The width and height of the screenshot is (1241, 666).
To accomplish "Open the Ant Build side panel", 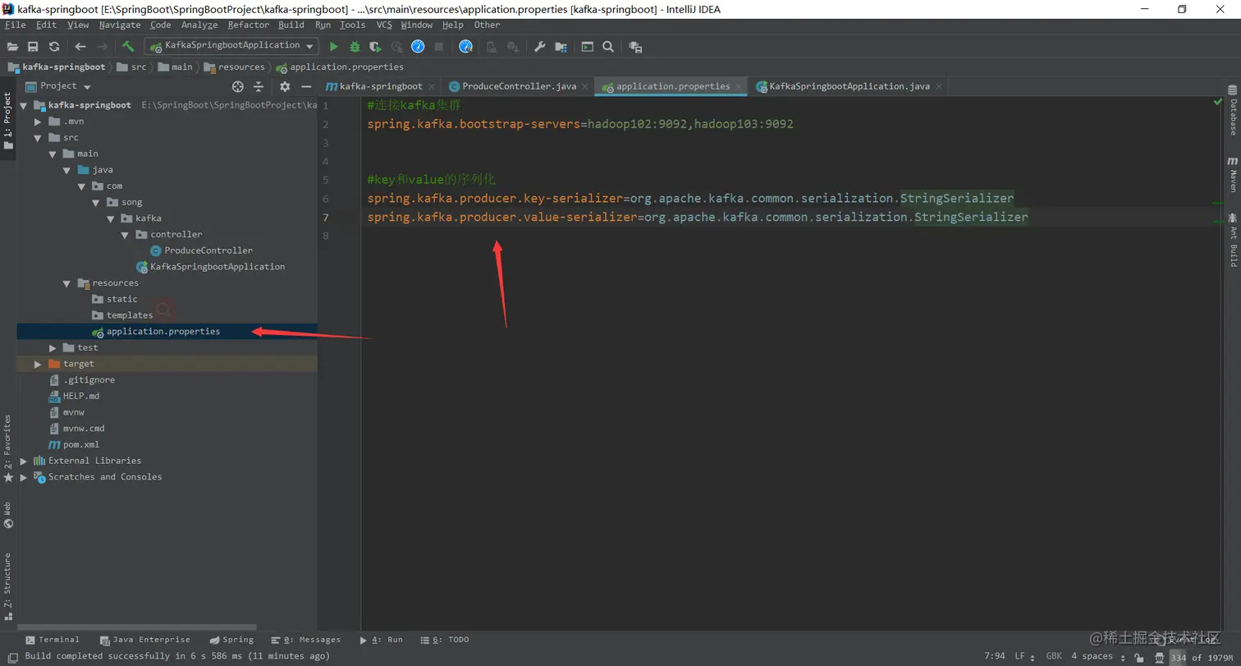I will pyautogui.click(x=1232, y=240).
